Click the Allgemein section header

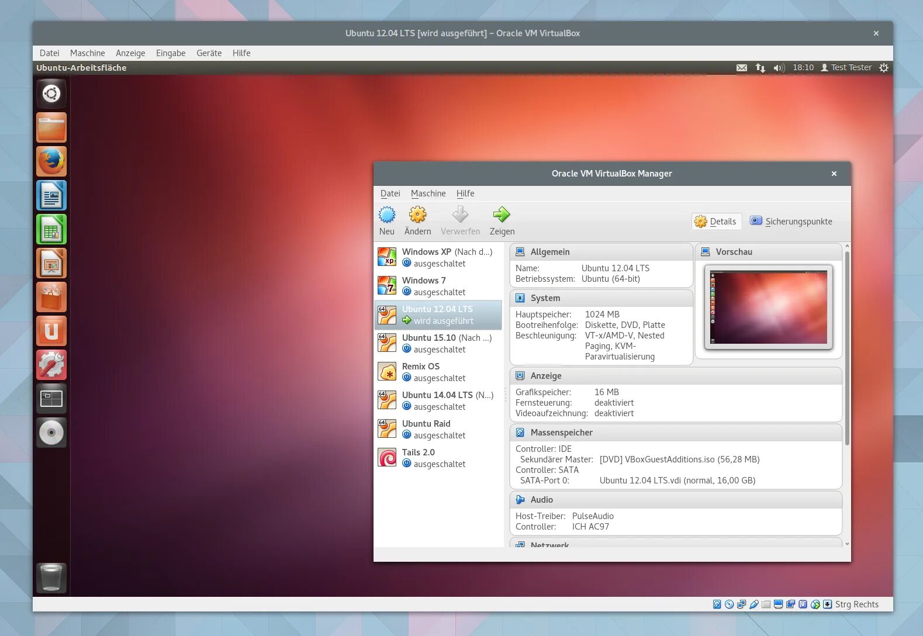[x=601, y=252]
